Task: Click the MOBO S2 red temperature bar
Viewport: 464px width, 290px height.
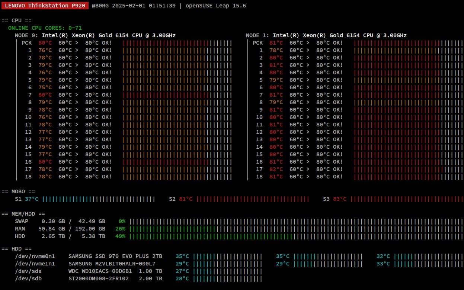Action: coord(253,199)
